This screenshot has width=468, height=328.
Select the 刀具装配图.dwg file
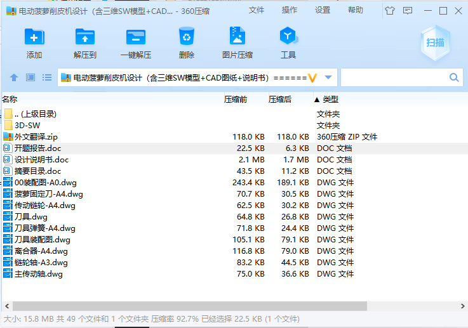click(234, 240)
